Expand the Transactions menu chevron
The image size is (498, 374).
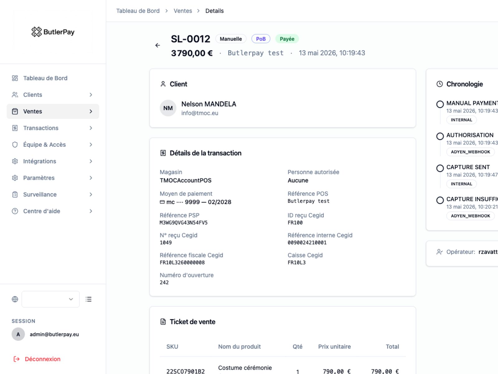(x=91, y=128)
